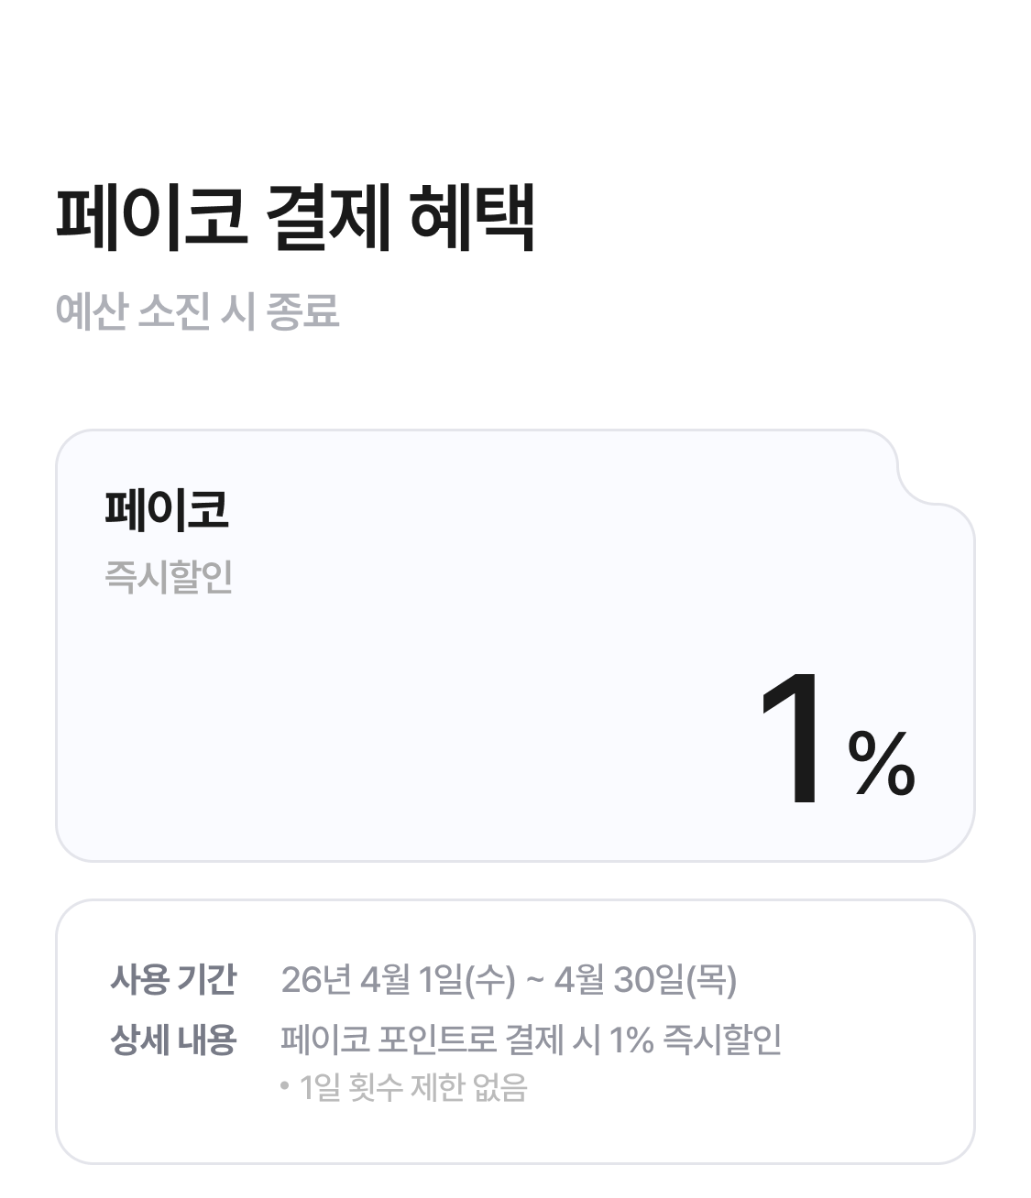The height and width of the screenshot is (1198, 1031).
Task: Click the tilde between the two dates
Action: [534, 980]
